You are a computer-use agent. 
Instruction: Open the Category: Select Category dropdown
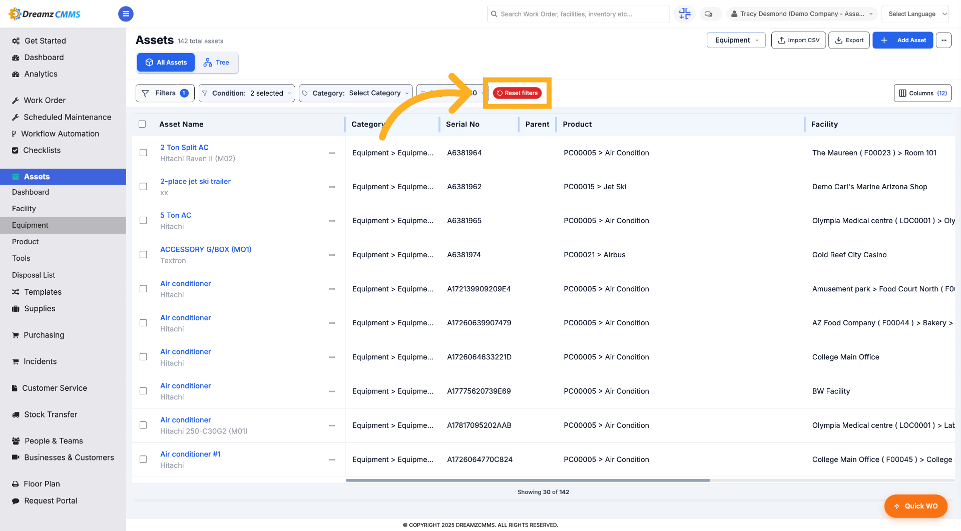(x=356, y=93)
